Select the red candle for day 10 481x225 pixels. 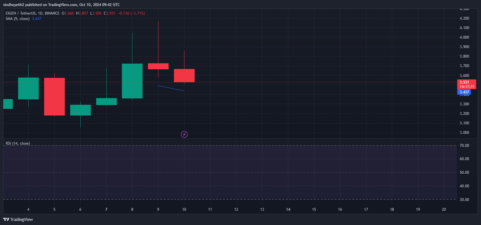coord(184,76)
